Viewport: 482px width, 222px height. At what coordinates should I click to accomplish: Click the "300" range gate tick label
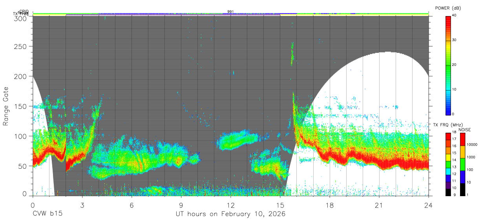(21, 18)
